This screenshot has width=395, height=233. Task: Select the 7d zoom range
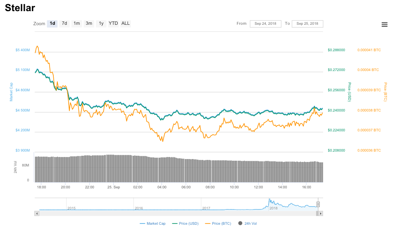point(64,24)
